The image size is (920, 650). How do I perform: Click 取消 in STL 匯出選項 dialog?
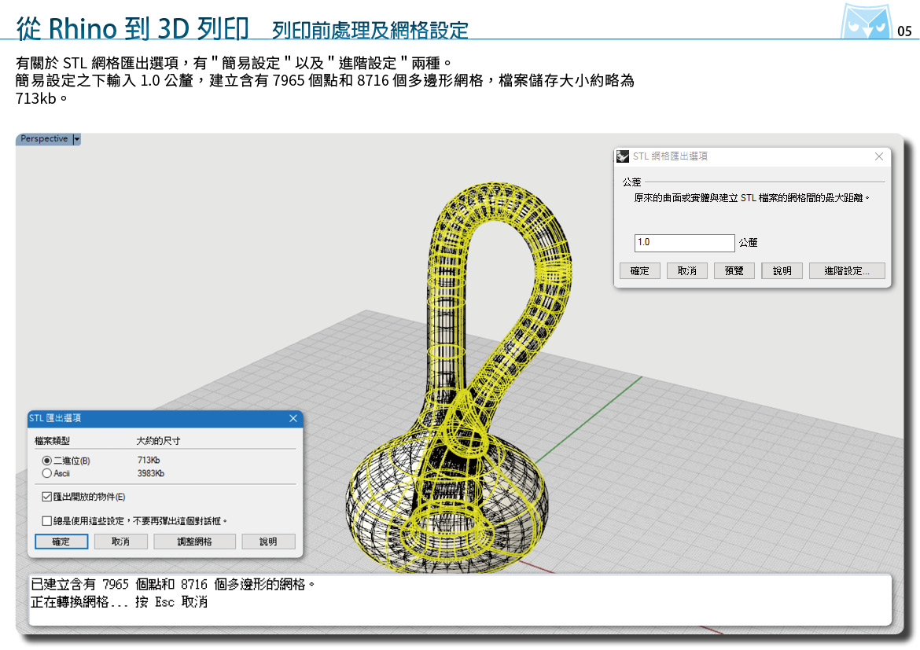(x=121, y=542)
